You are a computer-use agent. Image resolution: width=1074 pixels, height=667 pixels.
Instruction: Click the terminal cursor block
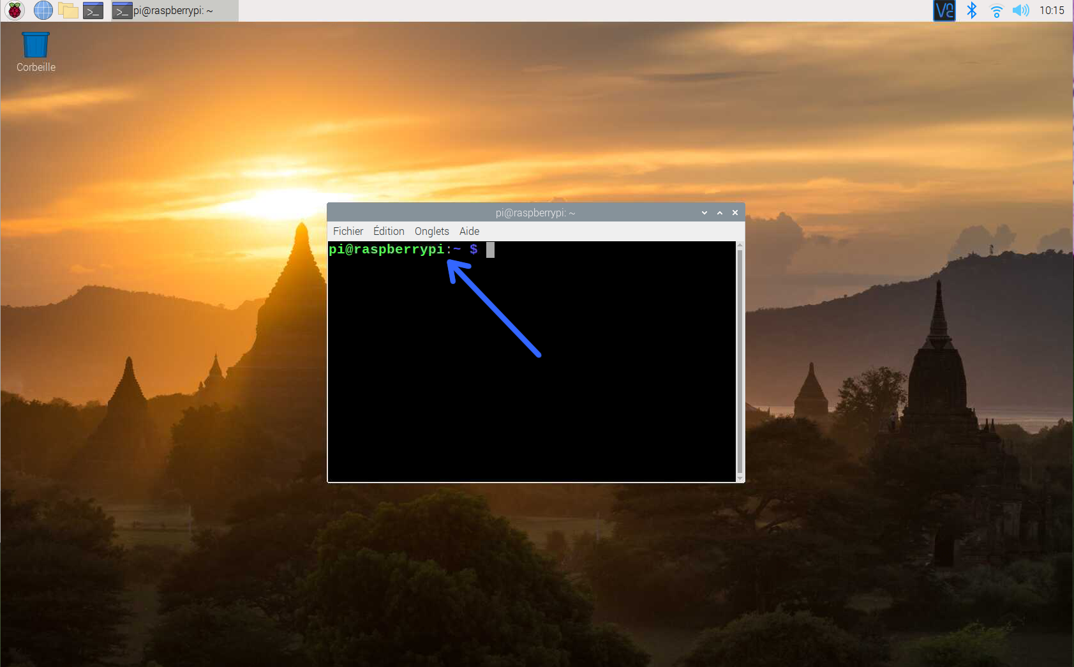[490, 250]
